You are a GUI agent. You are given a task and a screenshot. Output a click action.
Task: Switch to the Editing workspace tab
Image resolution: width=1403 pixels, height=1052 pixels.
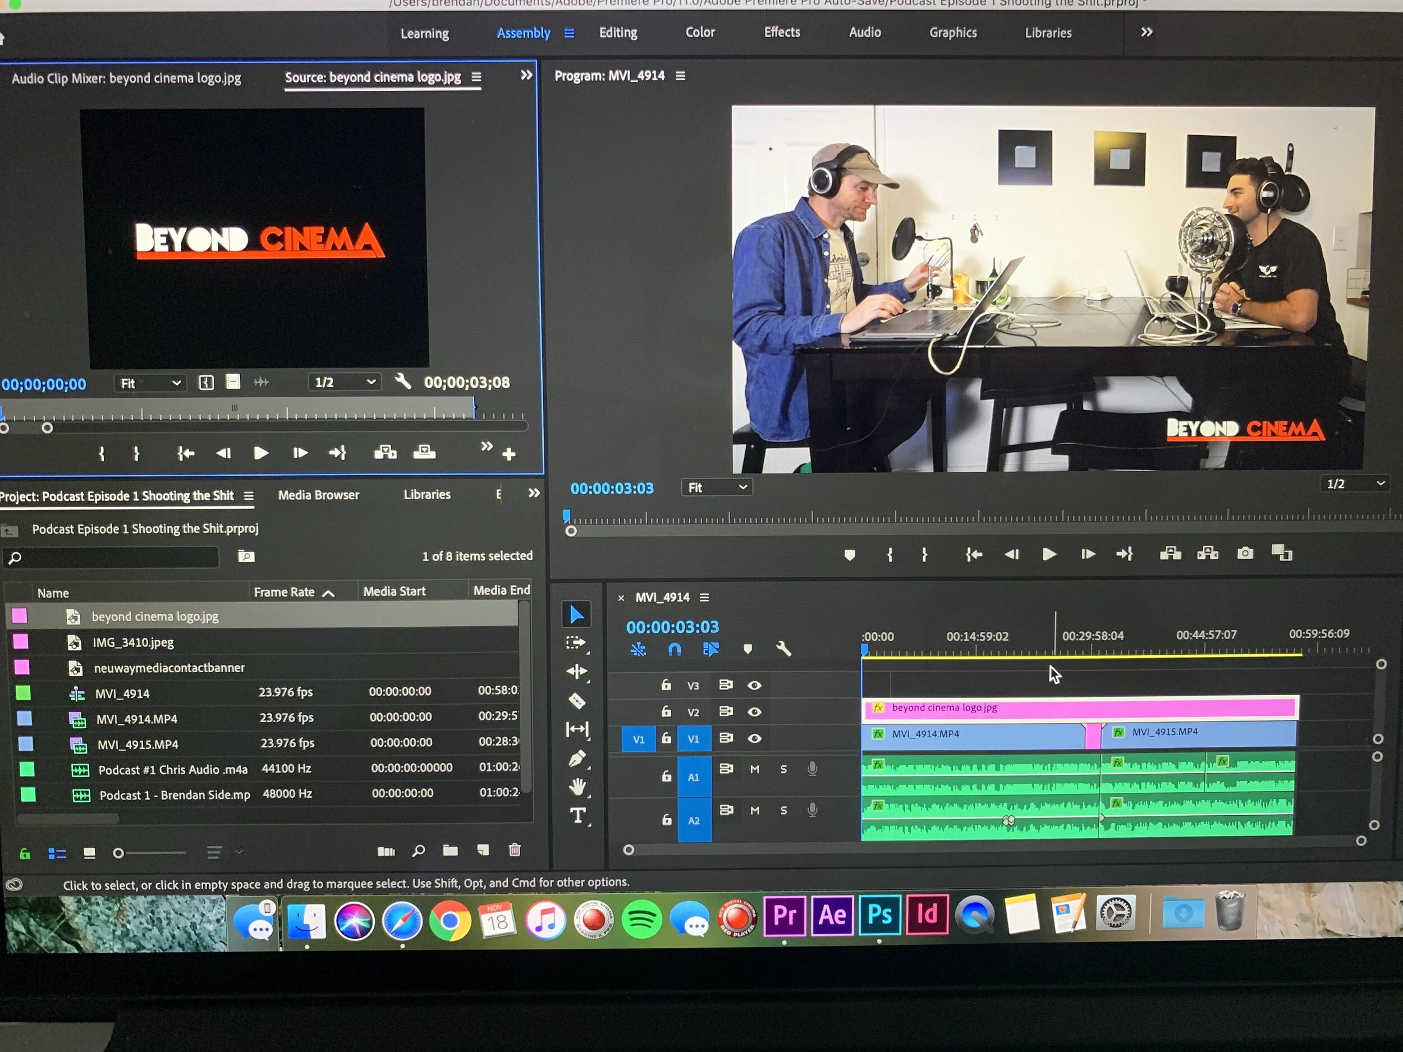pyautogui.click(x=618, y=33)
